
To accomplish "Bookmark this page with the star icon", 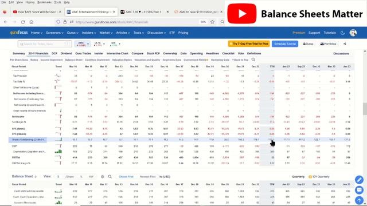I will click(x=212, y=22).
